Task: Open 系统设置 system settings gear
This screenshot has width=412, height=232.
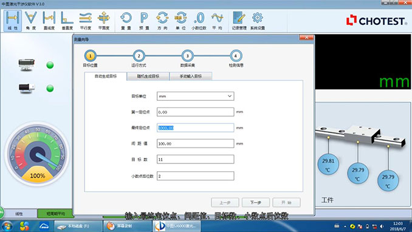Action: pyautogui.click(x=258, y=21)
